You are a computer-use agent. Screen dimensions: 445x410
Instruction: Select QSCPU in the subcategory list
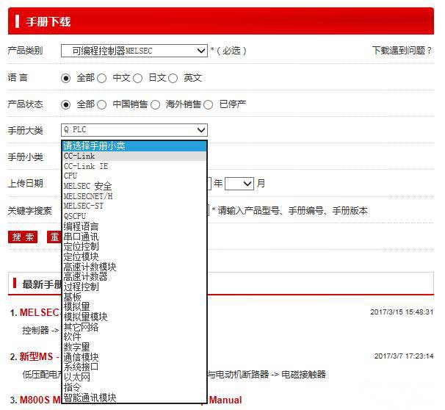75,216
